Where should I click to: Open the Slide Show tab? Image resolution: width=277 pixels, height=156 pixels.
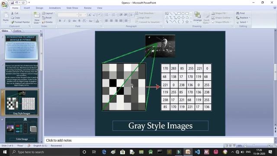pyautogui.click(x=72, y=8)
